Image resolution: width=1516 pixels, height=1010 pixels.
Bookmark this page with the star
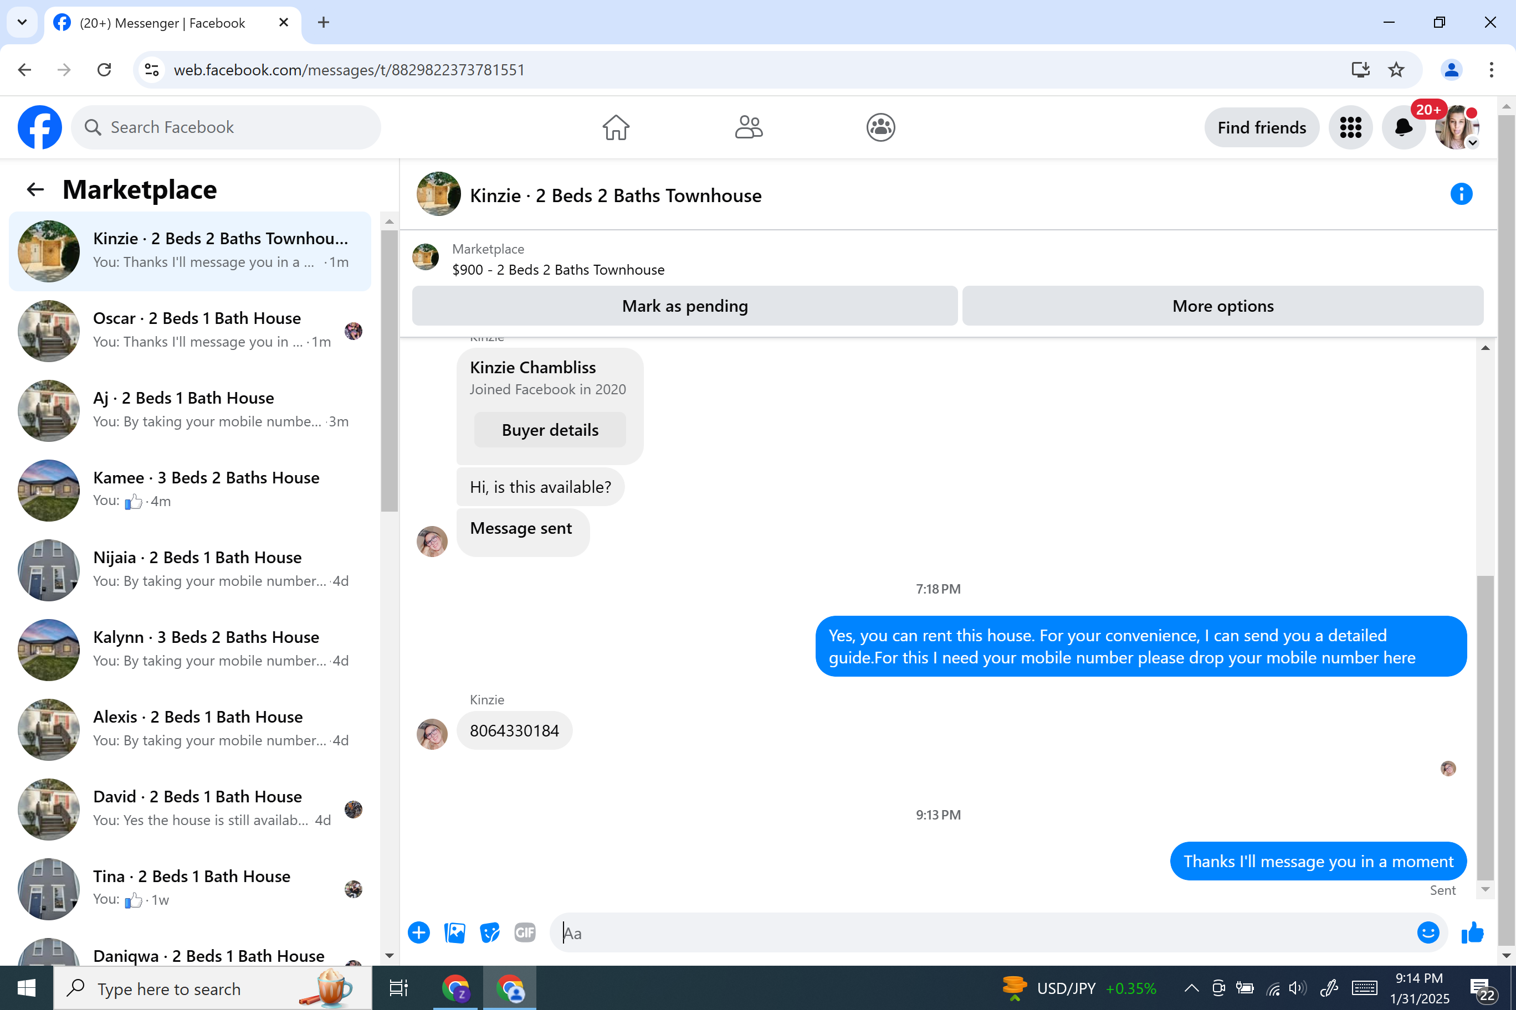[x=1396, y=70]
